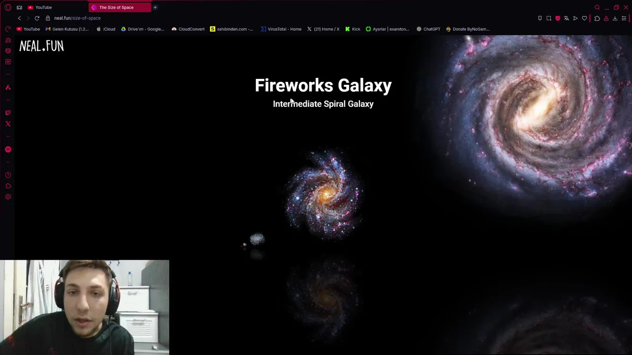Click the NEAL.FUN site logo
632x355 pixels.
(x=41, y=46)
